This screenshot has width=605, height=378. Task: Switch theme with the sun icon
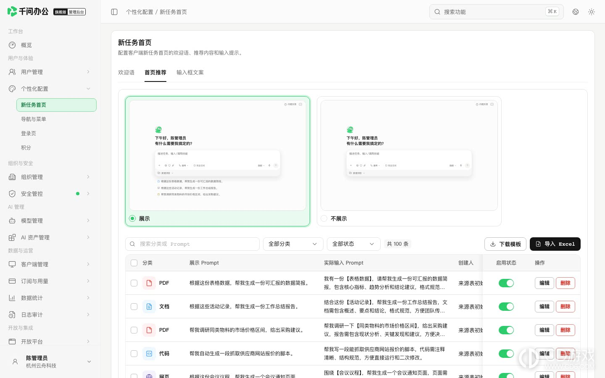[x=592, y=12]
